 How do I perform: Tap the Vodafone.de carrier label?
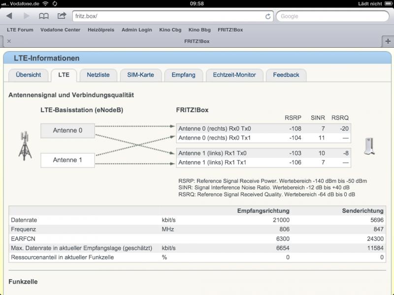point(25,3)
